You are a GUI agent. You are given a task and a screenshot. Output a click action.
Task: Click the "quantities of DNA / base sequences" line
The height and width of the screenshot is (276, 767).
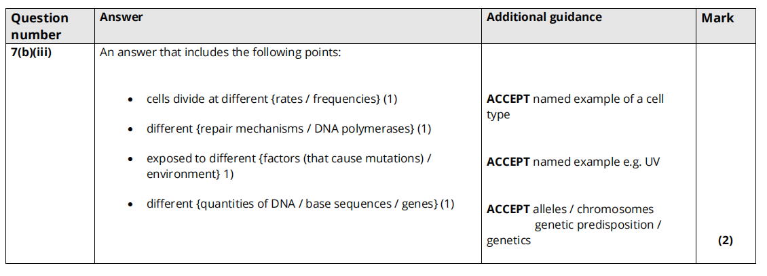click(300, 204)
